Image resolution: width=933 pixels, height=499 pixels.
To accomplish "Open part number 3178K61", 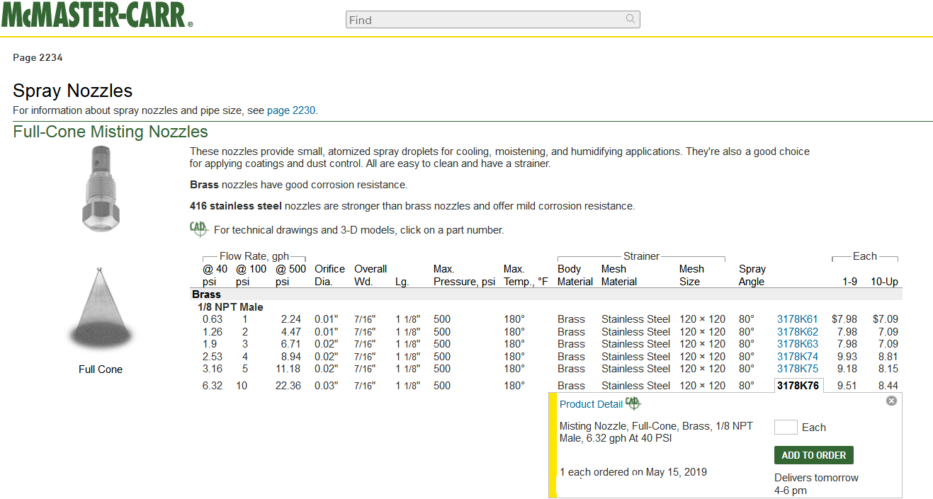I will [797, 319].
